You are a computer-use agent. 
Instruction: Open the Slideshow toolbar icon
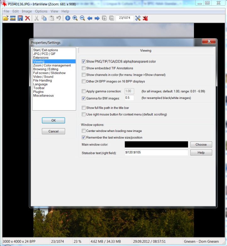[x=13, y=18]
